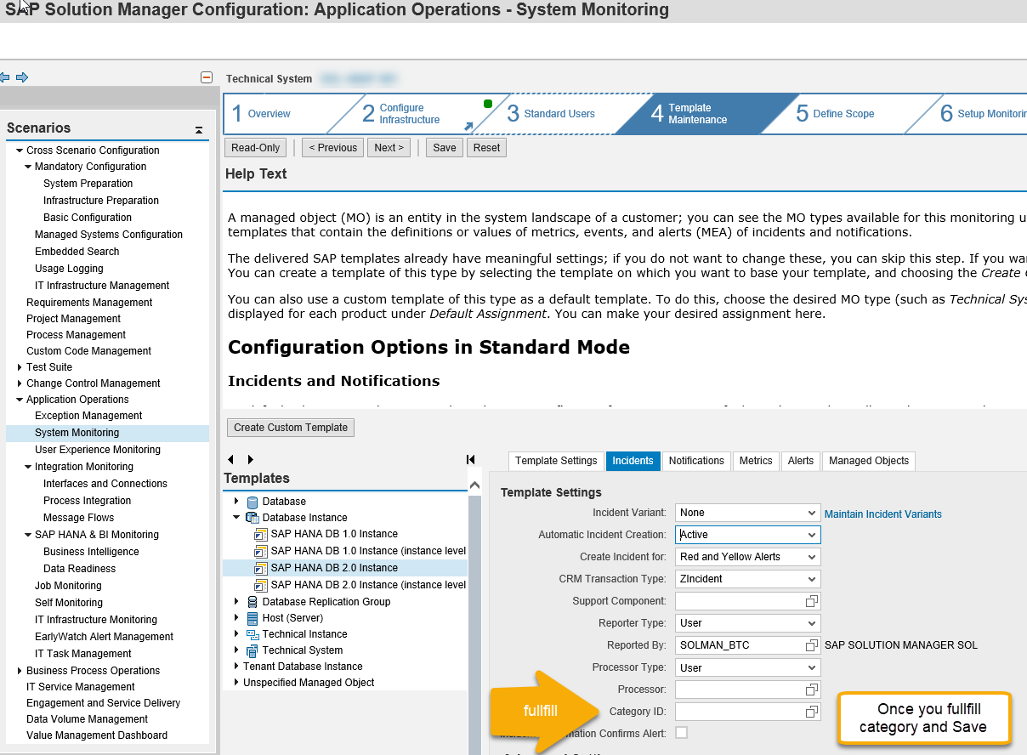The width and height of the screenshot is (1027, 755).
Task: Collapse the Cross Scenario Configuration node
Action: (20, 150)
